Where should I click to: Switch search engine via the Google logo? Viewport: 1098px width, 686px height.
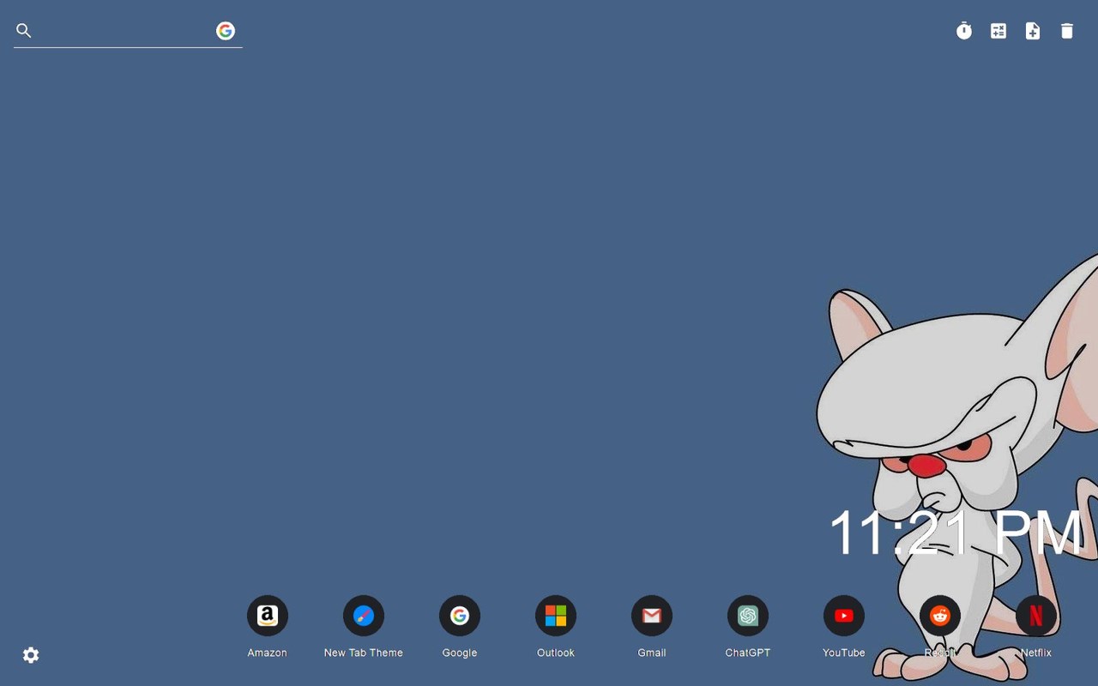point(226,31)
